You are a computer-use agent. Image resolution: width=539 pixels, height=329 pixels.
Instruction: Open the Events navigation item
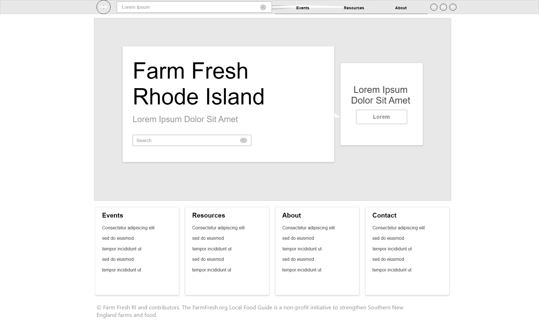(303, 8)
